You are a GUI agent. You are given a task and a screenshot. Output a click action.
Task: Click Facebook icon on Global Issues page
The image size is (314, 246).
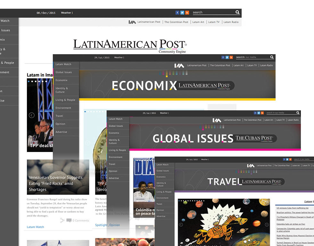[255, 113]
